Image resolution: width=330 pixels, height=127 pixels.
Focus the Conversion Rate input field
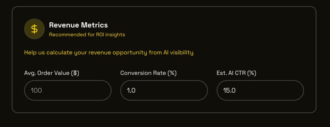pos(164,90)
